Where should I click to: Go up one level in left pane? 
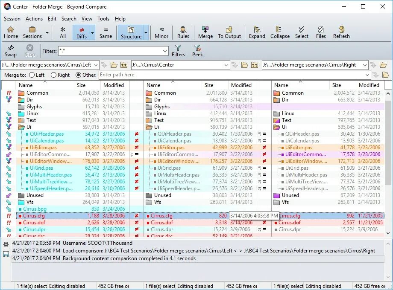coord(124,65)
